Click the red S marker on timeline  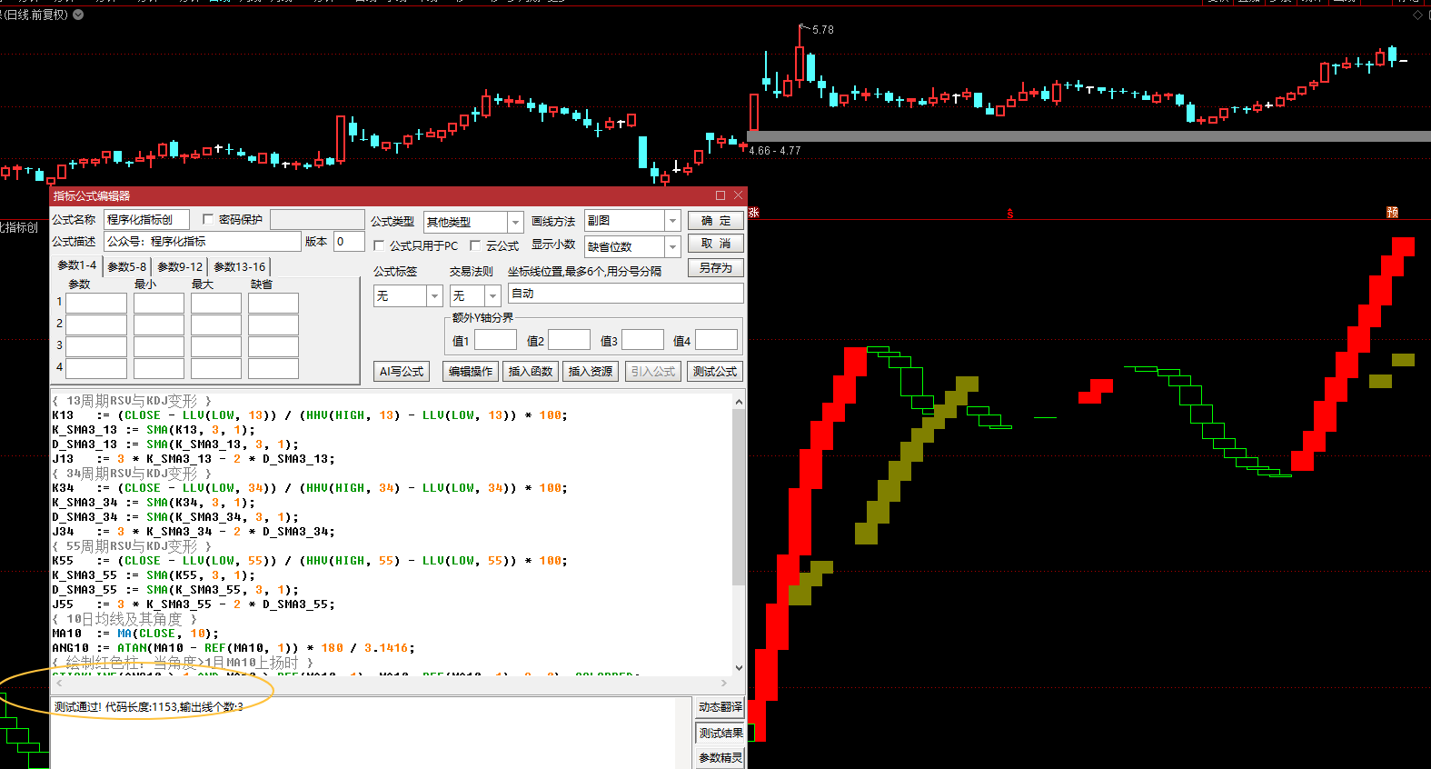(x=1009, y=214)
